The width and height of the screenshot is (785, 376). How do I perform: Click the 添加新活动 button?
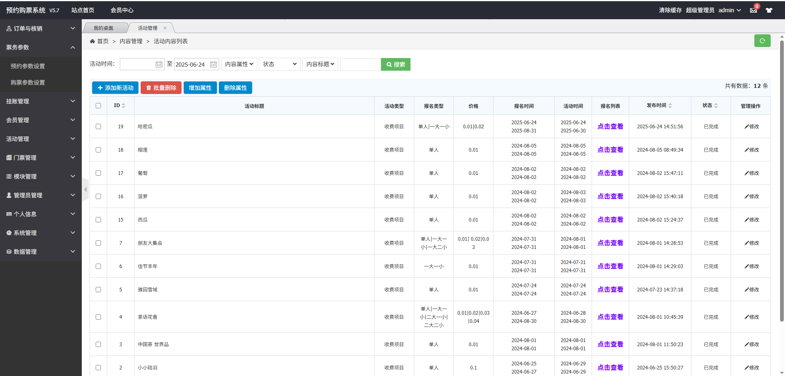(x=115, y=88)
